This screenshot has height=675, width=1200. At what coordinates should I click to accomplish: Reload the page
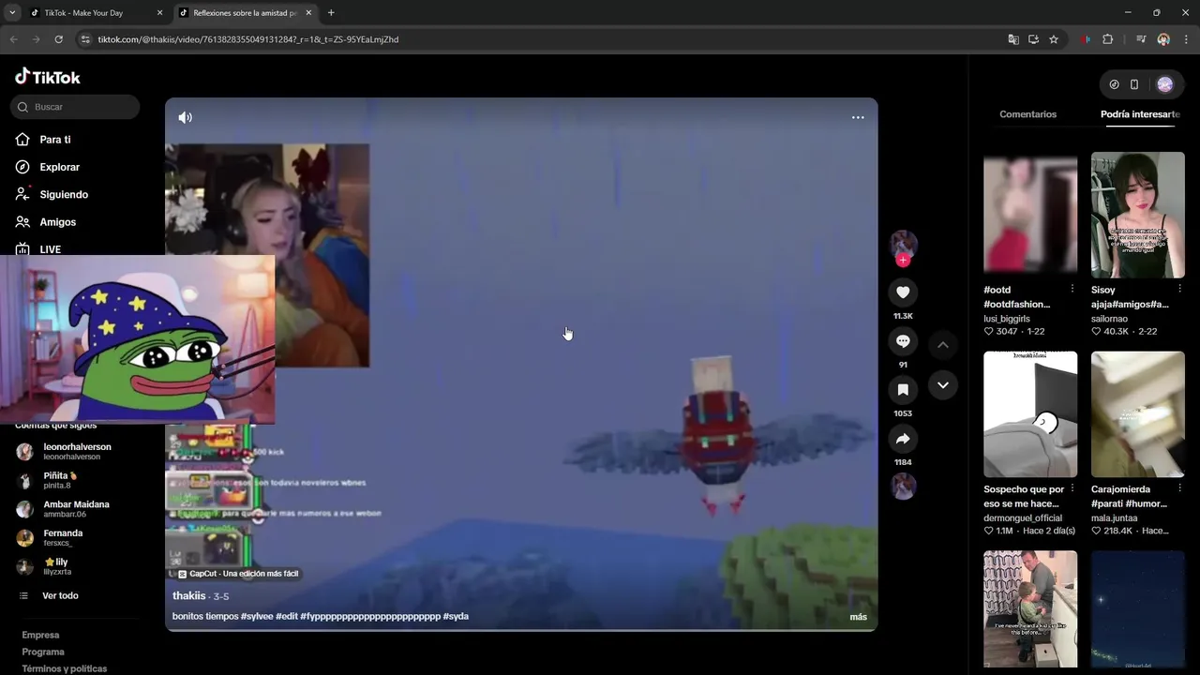(x=58, y=39)
